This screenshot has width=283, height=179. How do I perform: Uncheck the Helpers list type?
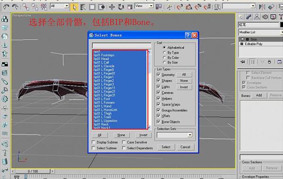click(158, 98)
